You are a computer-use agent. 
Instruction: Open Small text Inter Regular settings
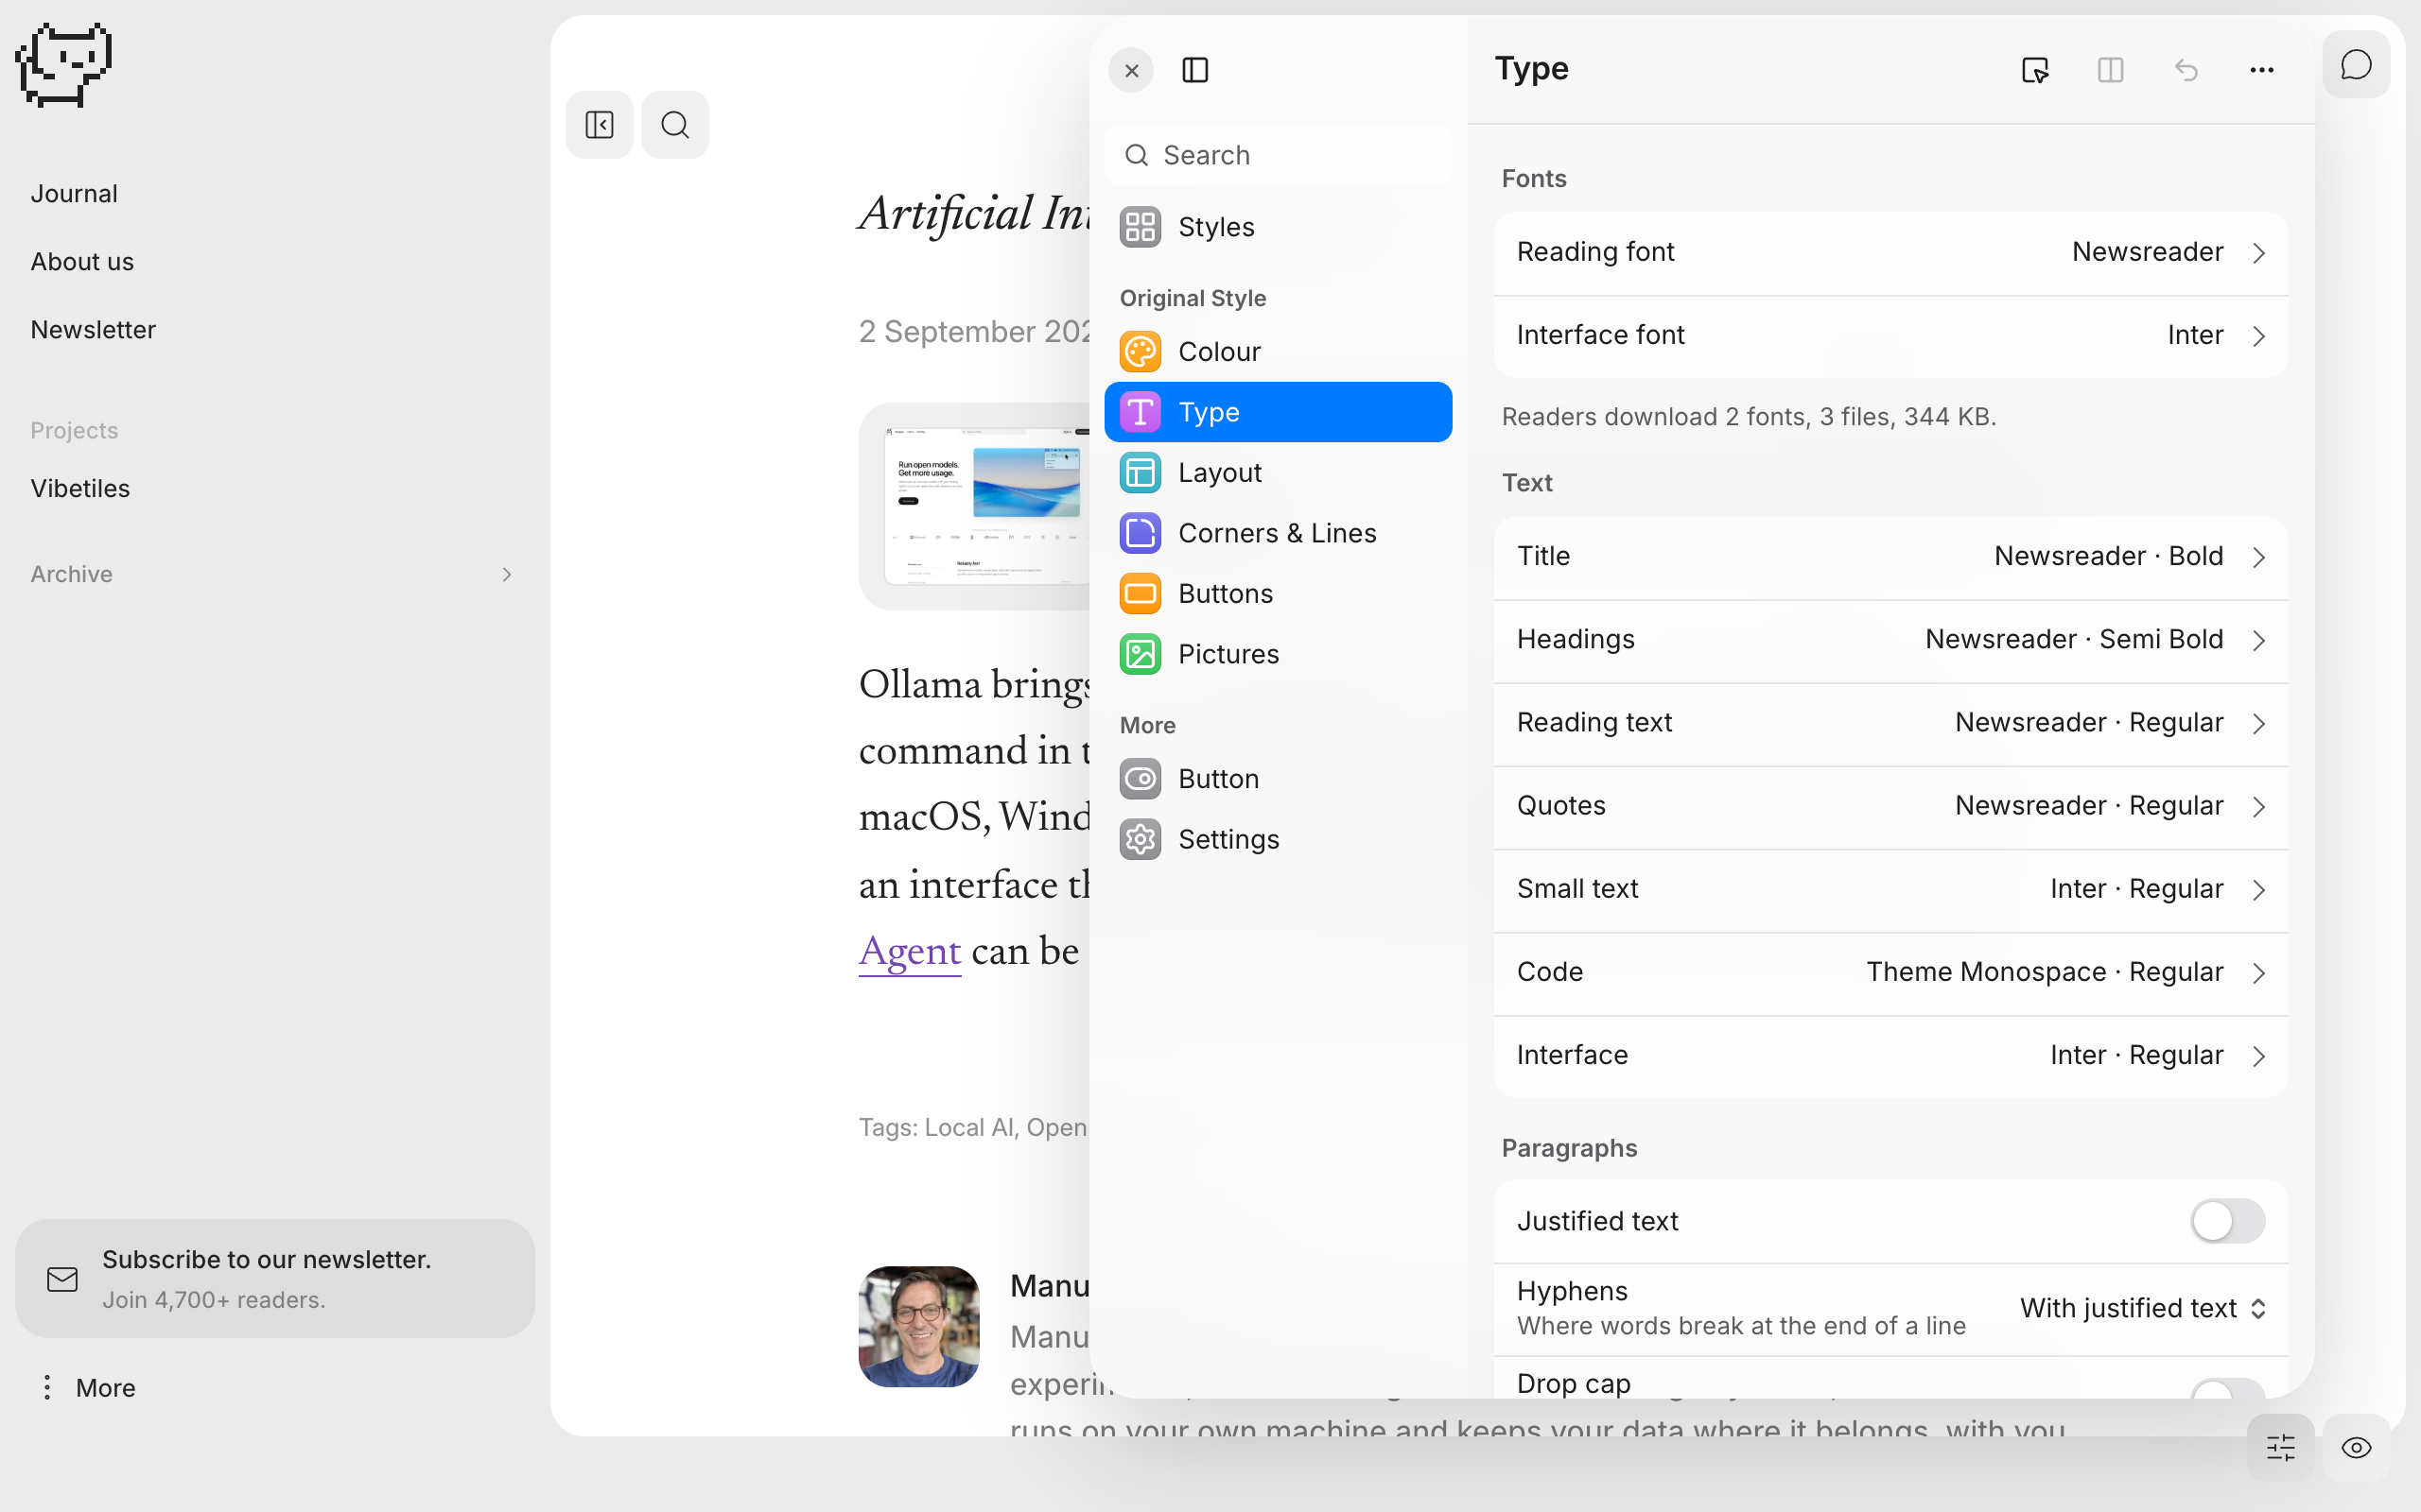click(1890, 889)
